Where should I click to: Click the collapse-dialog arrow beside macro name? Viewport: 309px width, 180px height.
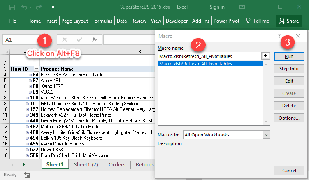tap(265, 56)
